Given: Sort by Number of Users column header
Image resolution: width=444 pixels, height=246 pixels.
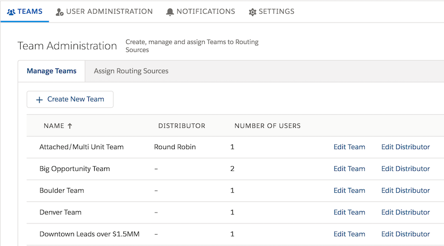Looking at the screenshot, I should point(267,126).
